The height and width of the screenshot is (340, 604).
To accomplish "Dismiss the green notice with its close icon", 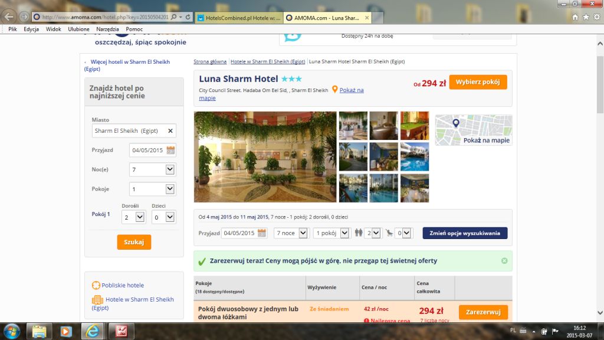I will 504,261.
